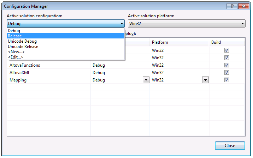Select the AltovaXML project row name

pos(20,73)
